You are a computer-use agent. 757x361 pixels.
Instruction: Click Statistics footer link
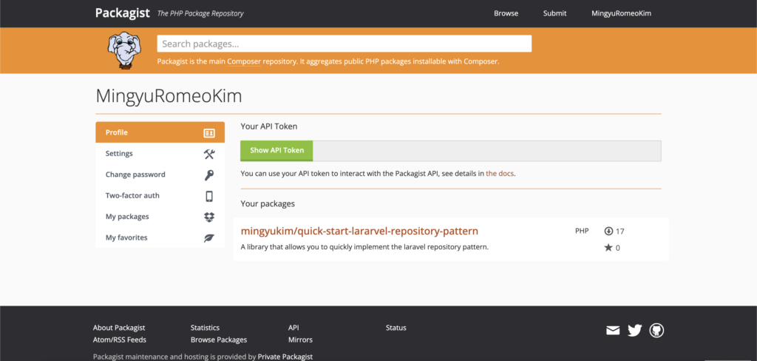pyautogui.click(x=205, y=328)
